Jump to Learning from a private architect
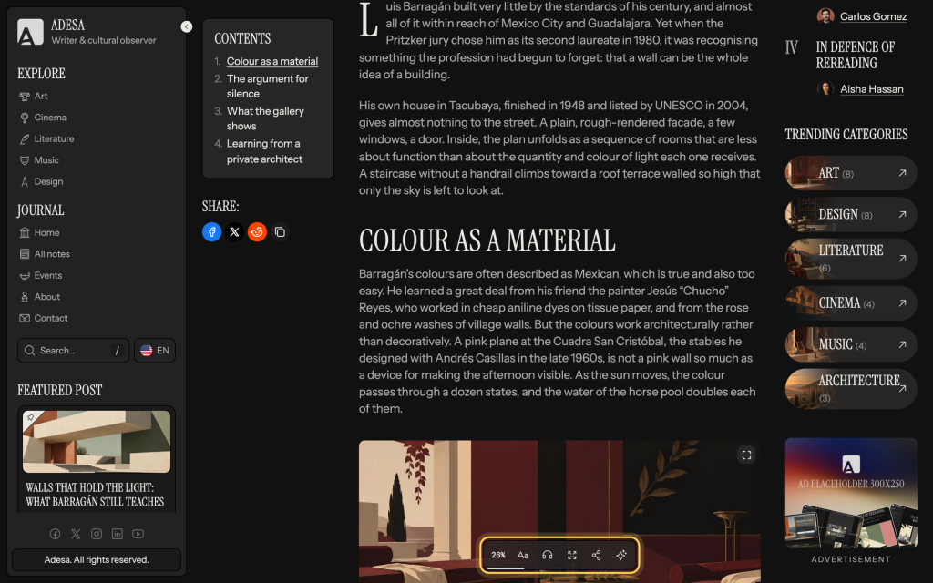Screen dimensions: 933x583 [x=264, y=151]
